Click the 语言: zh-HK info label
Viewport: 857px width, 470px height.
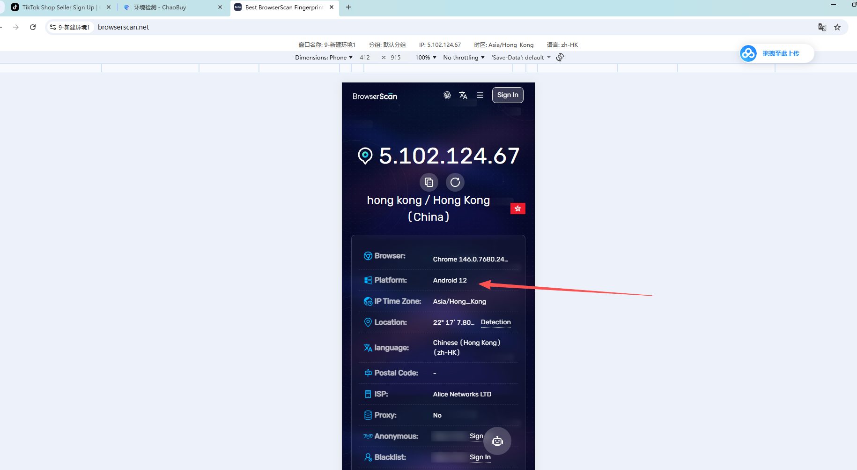[x=562, y=45]
